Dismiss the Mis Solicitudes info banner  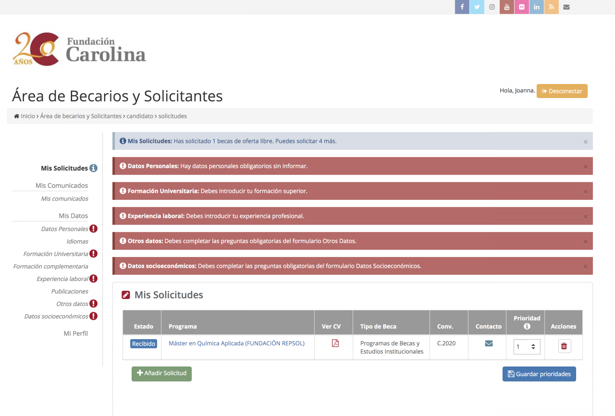pyautogui.click(x=585, y=141)
